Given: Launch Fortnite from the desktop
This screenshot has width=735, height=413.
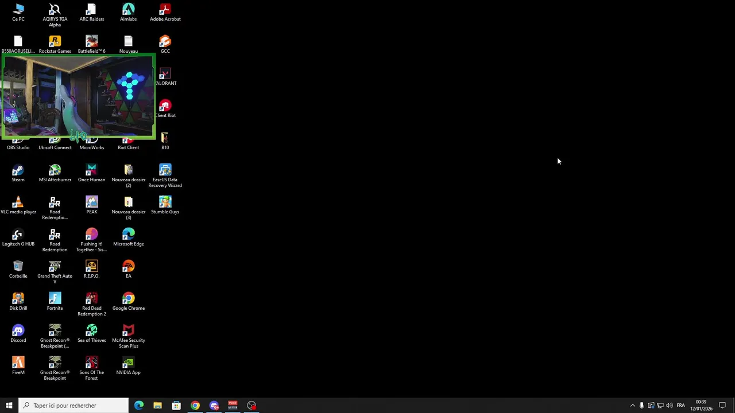Looking at the screenshot, I should click(x=55, y=301).
